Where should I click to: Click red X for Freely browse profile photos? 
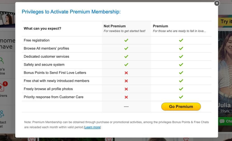click(126, 89)
